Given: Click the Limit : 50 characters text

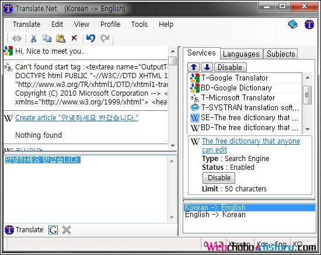Looking at the screenshot, I should point(235,188).
